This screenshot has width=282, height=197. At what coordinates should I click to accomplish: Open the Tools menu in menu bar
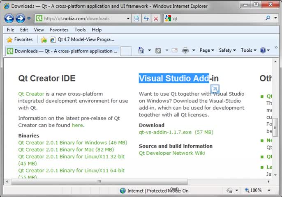[x=80, y=30]
